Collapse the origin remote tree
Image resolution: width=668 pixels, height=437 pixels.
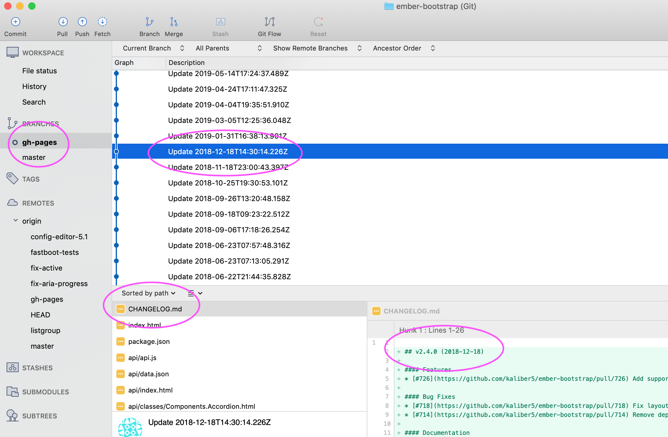click(16, 221)
